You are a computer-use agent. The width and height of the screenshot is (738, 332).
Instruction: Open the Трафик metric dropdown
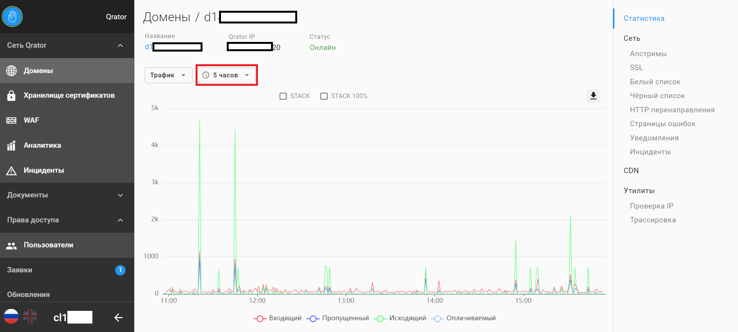coord(168,75)
